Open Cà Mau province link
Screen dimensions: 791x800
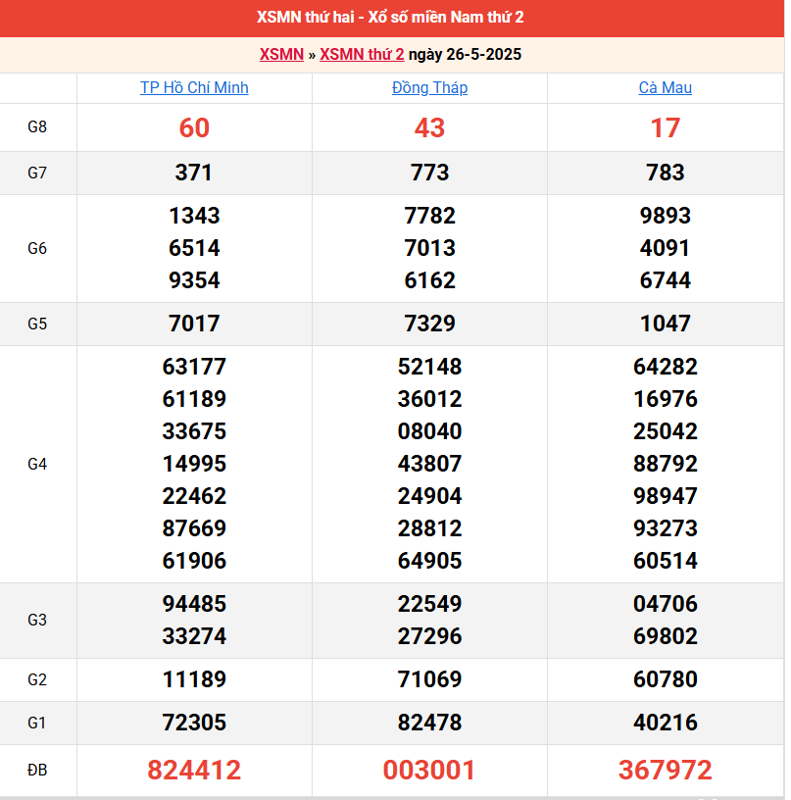click(665, 88)
